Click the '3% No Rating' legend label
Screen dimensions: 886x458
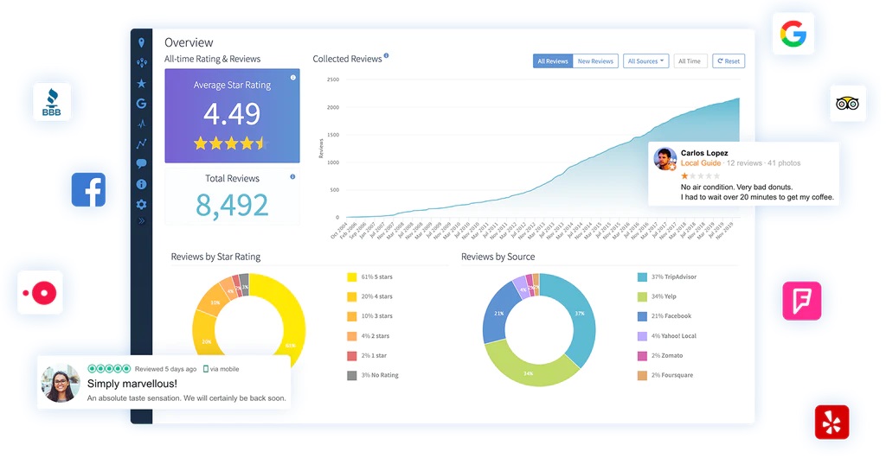[381, 375]
